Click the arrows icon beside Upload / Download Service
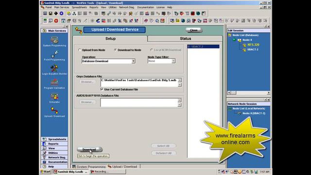Screen dimensions: 311x175 coord(79,30)
